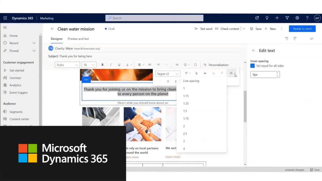Insert a special character omega icon
Image resolution: width=322 pixels, height=181 pixels.
point(195,65)
